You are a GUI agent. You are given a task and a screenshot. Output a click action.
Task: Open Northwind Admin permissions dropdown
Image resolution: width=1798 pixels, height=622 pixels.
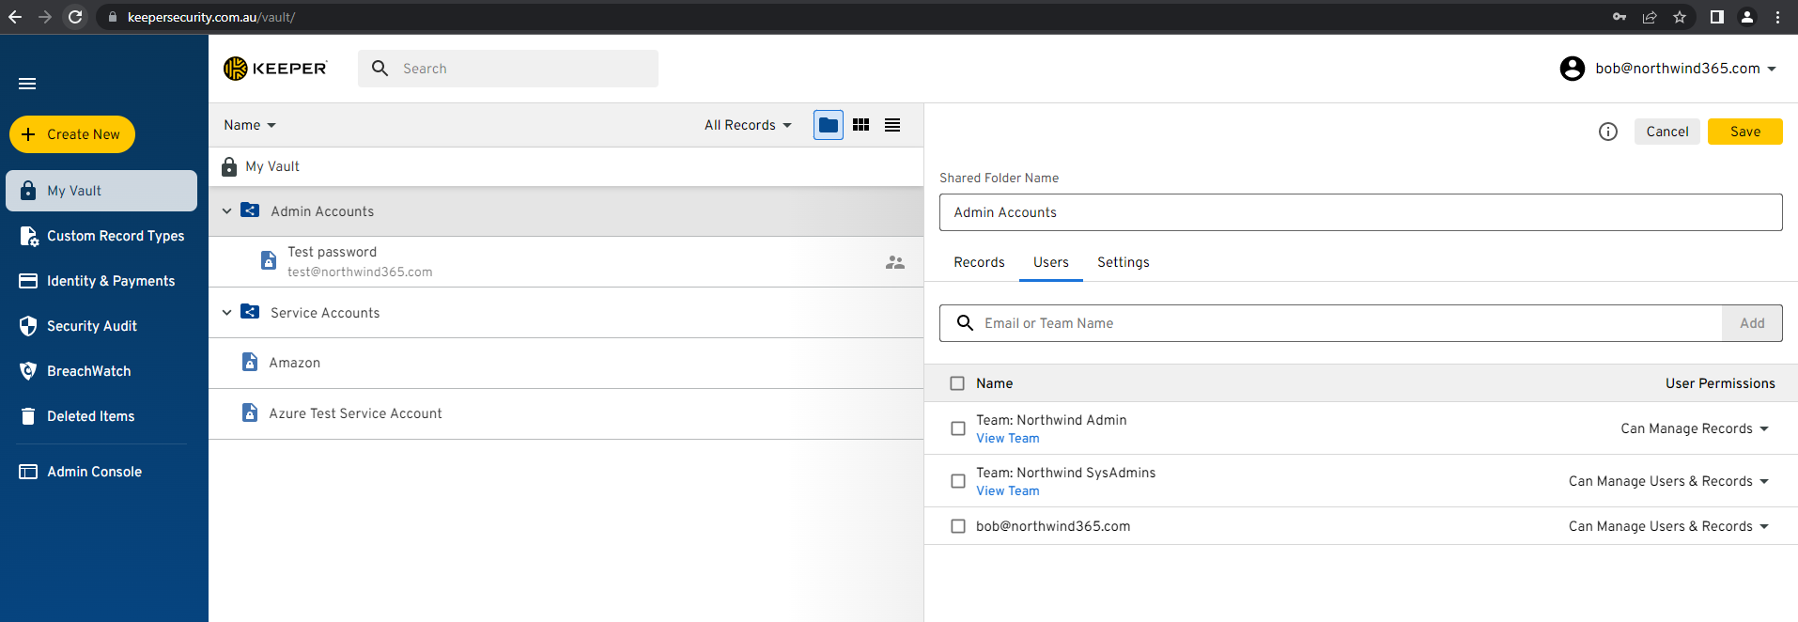pos(1694,428)
